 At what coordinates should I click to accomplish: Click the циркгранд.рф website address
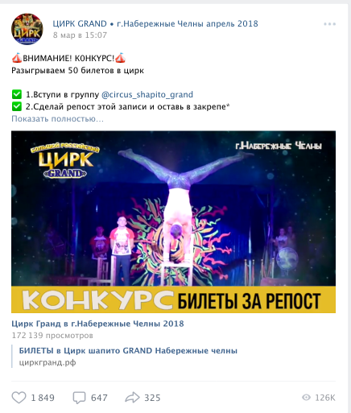(47, 362)
